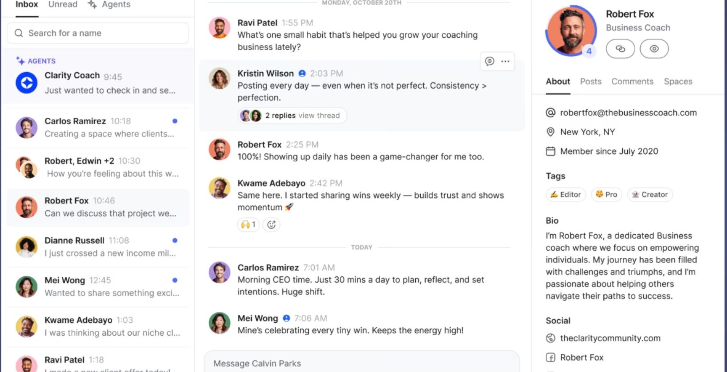Click the Message Calvin Parks input
This screenshot has height=372, width=727.
[x=361, y=363]
